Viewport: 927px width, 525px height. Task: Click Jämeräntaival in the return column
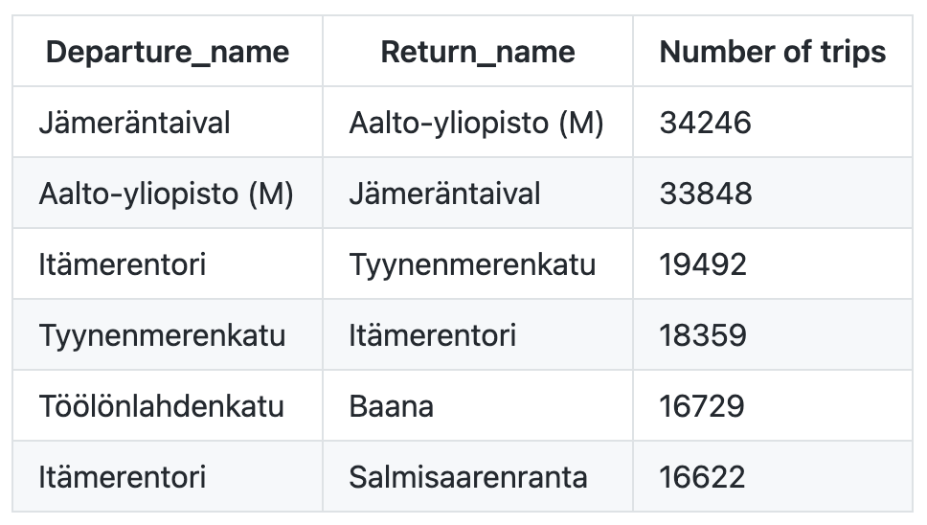coord(444,194)
